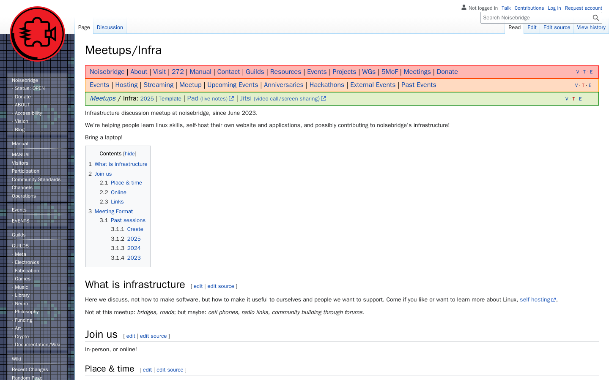
Task: Edit the What is infrastructure section
Action: coord(198,286)
